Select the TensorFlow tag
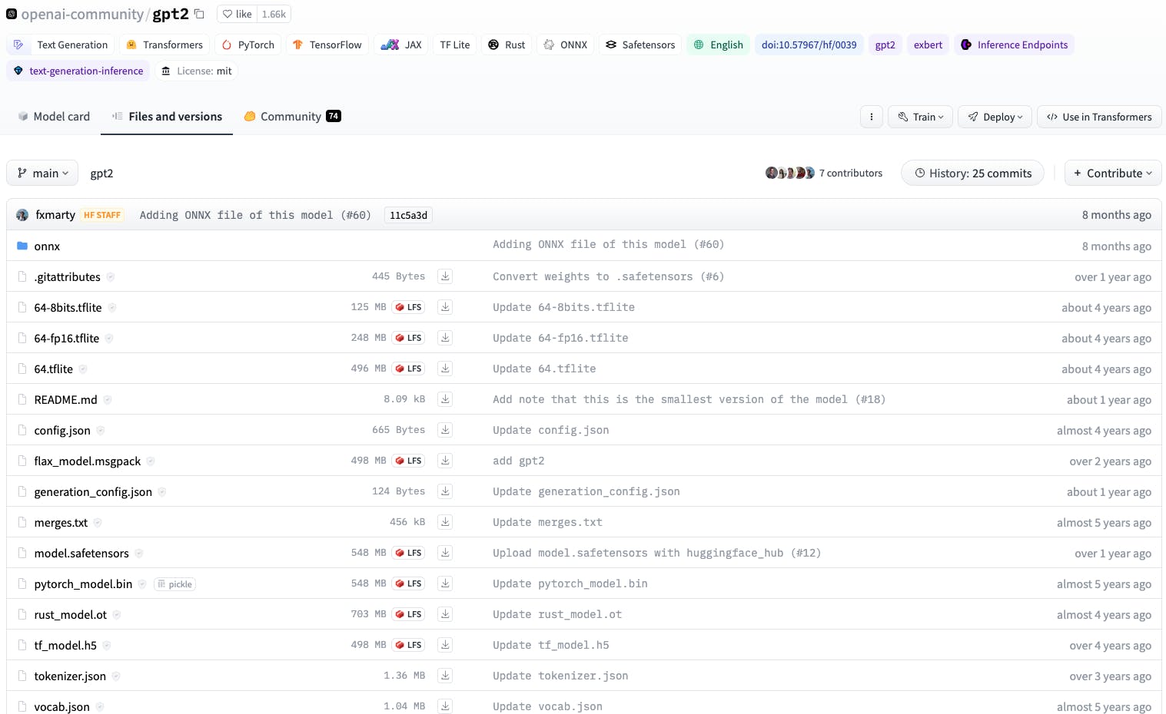 pos(327,45)
